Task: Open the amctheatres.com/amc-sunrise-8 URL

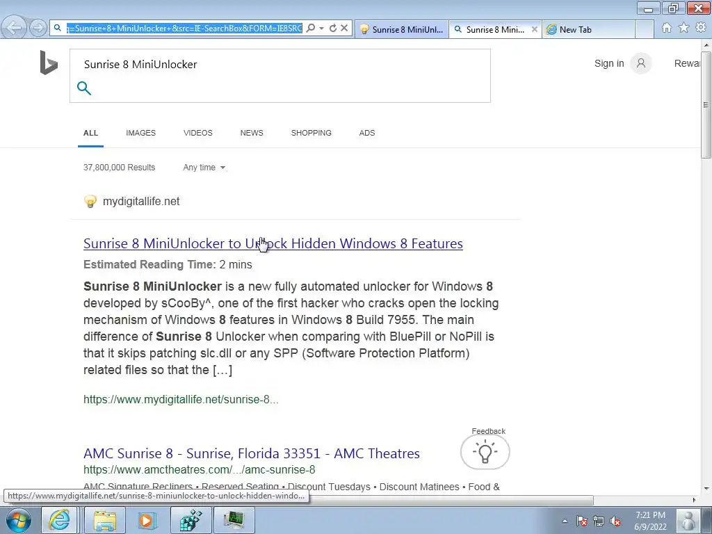Action: point(199,469)
